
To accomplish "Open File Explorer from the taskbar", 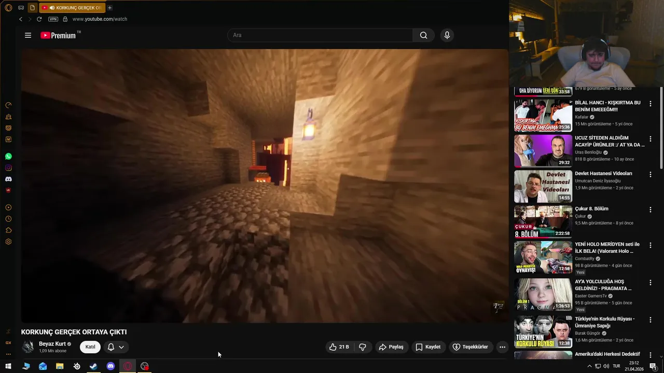I will pyautogui.click(x=60, y=366).
